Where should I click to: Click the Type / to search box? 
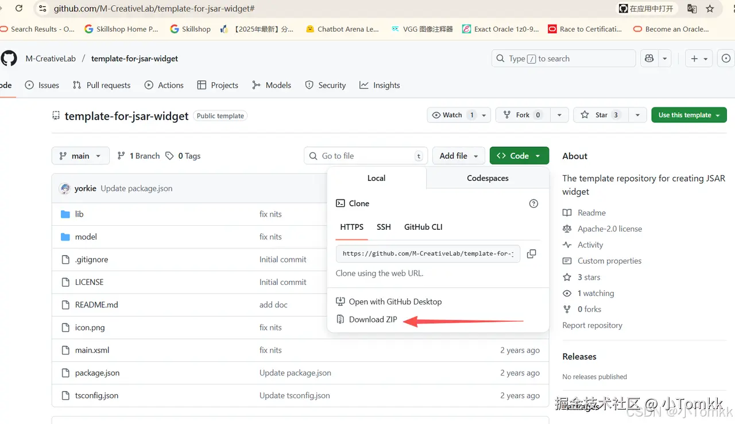[564, 59]
